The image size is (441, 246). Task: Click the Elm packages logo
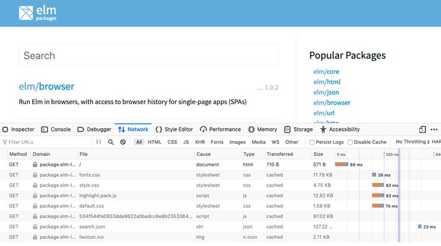(x=38, y=13)
